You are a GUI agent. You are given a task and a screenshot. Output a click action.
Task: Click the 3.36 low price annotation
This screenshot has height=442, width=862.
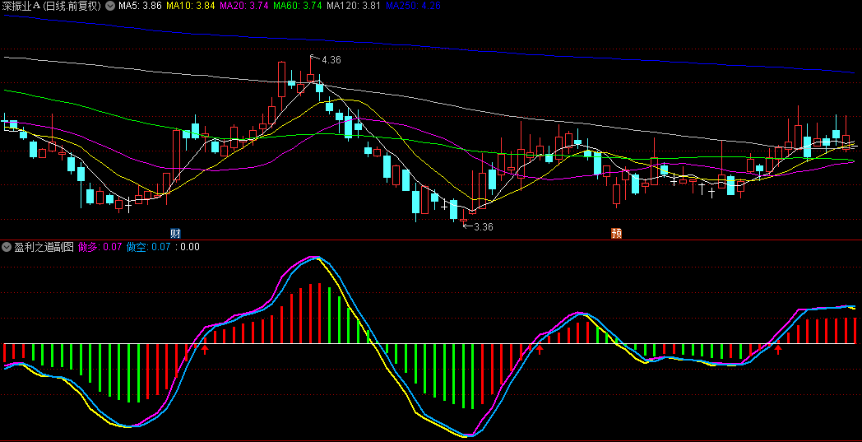click(483, 227)
